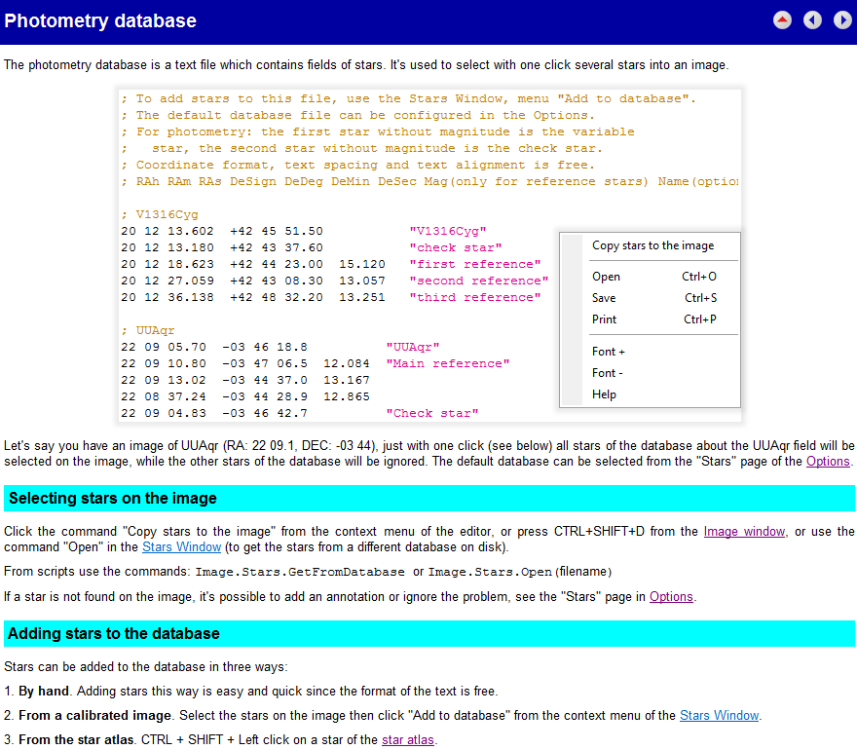Click the magnitude value 15.120
This screenshot has height=750, width=857.
tap(362, 264)
